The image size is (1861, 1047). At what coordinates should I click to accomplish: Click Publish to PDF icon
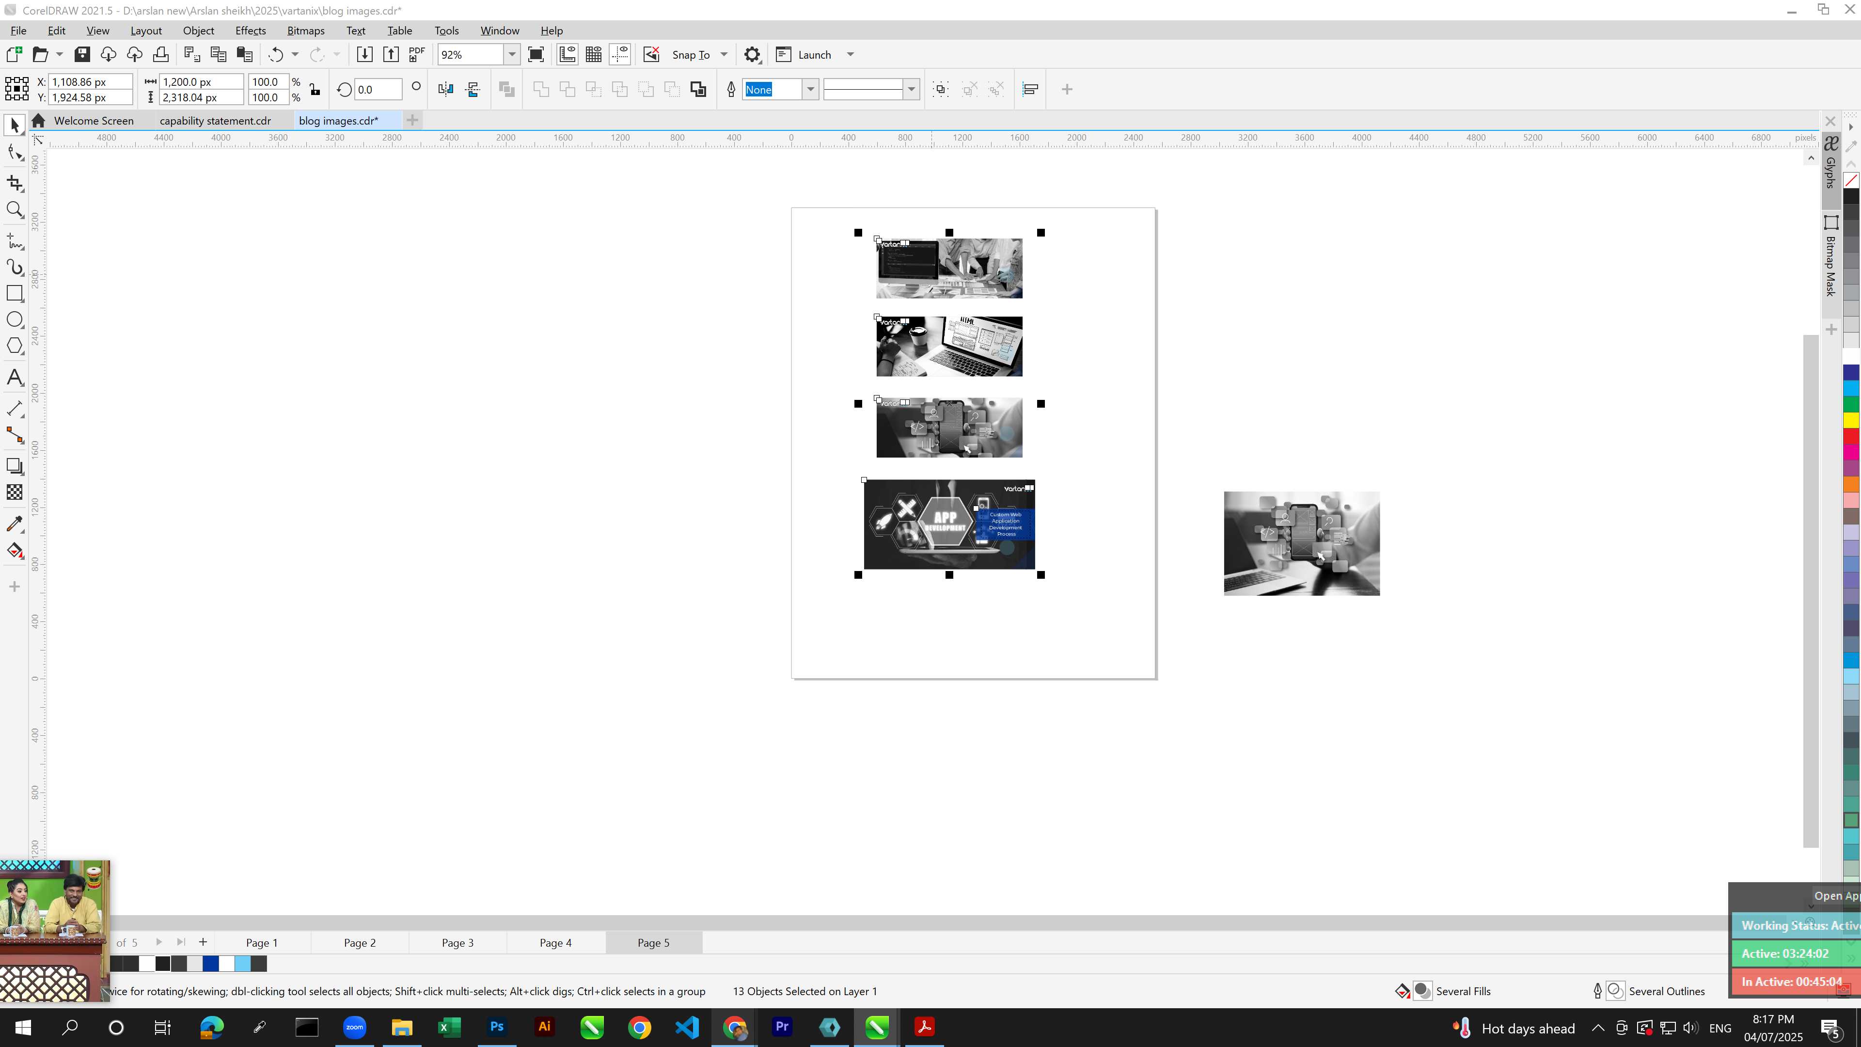pos(417,55)
